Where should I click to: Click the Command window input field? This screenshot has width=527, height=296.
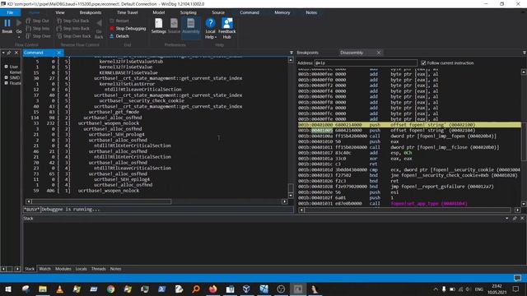(x=166, y=210)
